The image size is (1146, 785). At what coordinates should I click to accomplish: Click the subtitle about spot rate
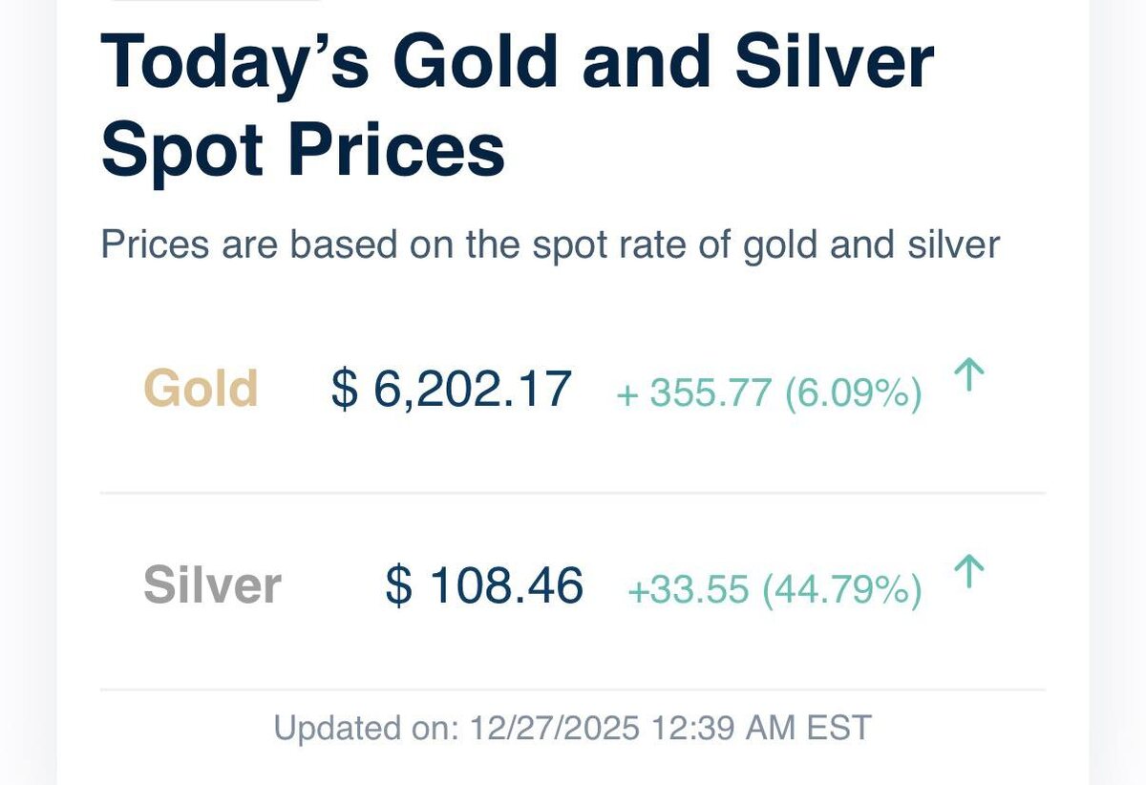(x=550, y=244)
